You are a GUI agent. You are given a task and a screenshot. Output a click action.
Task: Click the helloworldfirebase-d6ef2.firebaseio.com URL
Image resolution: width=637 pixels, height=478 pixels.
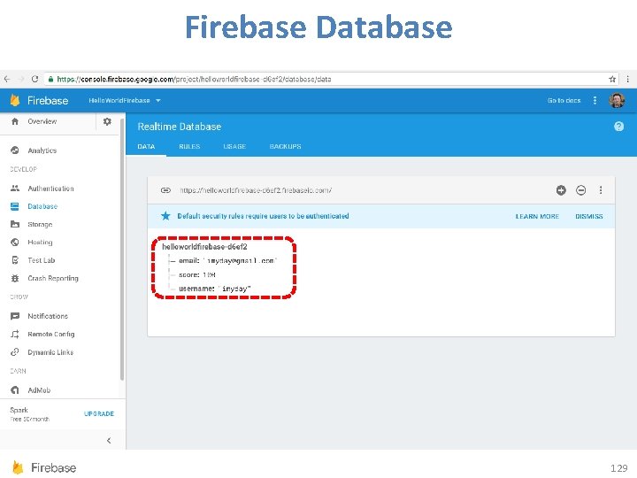pos(256,190)
